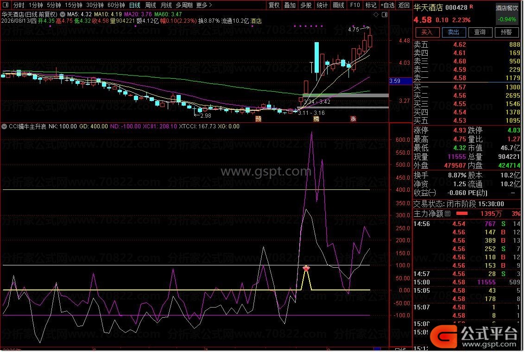Switch to the 月线 monthly chart
The width and height of the screenshot is (525, 352).
coord(166,5)
